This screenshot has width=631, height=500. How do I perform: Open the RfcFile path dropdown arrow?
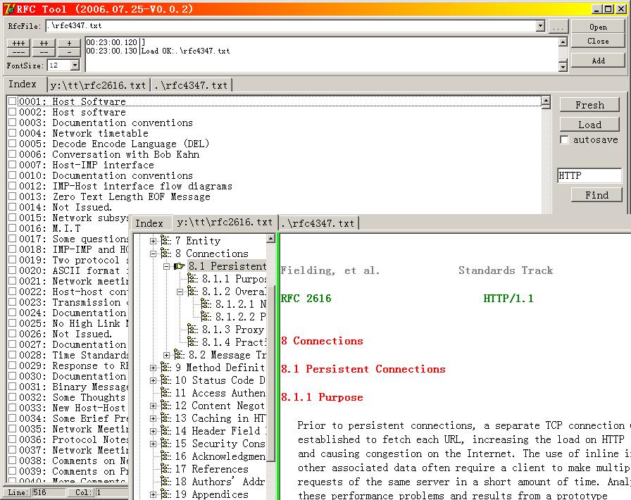coord(540,26)
